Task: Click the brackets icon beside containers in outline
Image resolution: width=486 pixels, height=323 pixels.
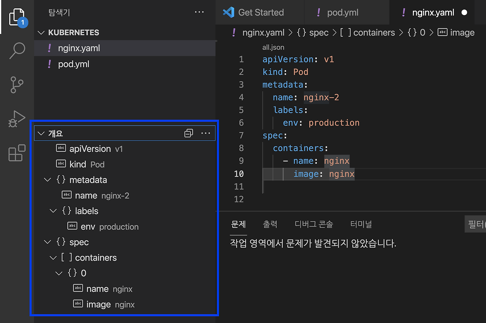Action: (x=66, y=257)
